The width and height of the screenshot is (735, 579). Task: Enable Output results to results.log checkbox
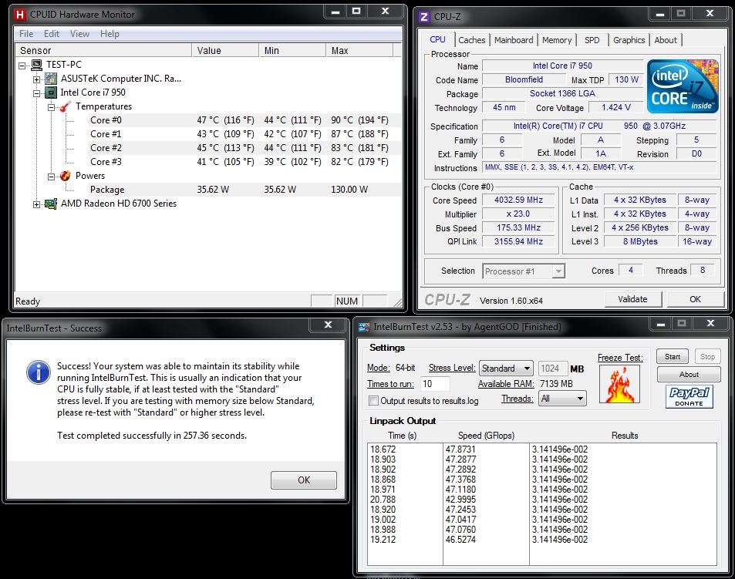373,401
